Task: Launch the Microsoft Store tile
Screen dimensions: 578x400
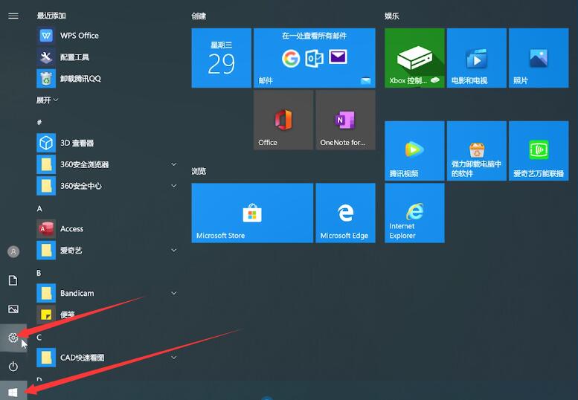Action: pos(252,213)
